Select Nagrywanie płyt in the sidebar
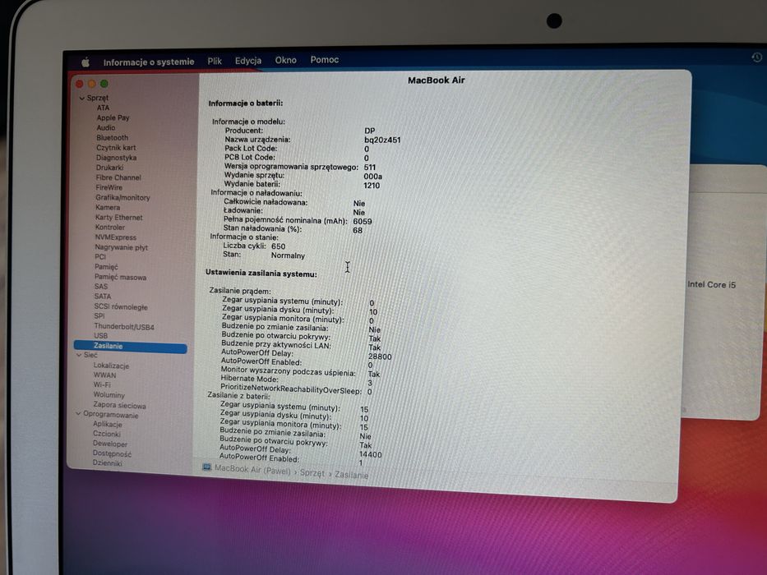 pos(122,247)
